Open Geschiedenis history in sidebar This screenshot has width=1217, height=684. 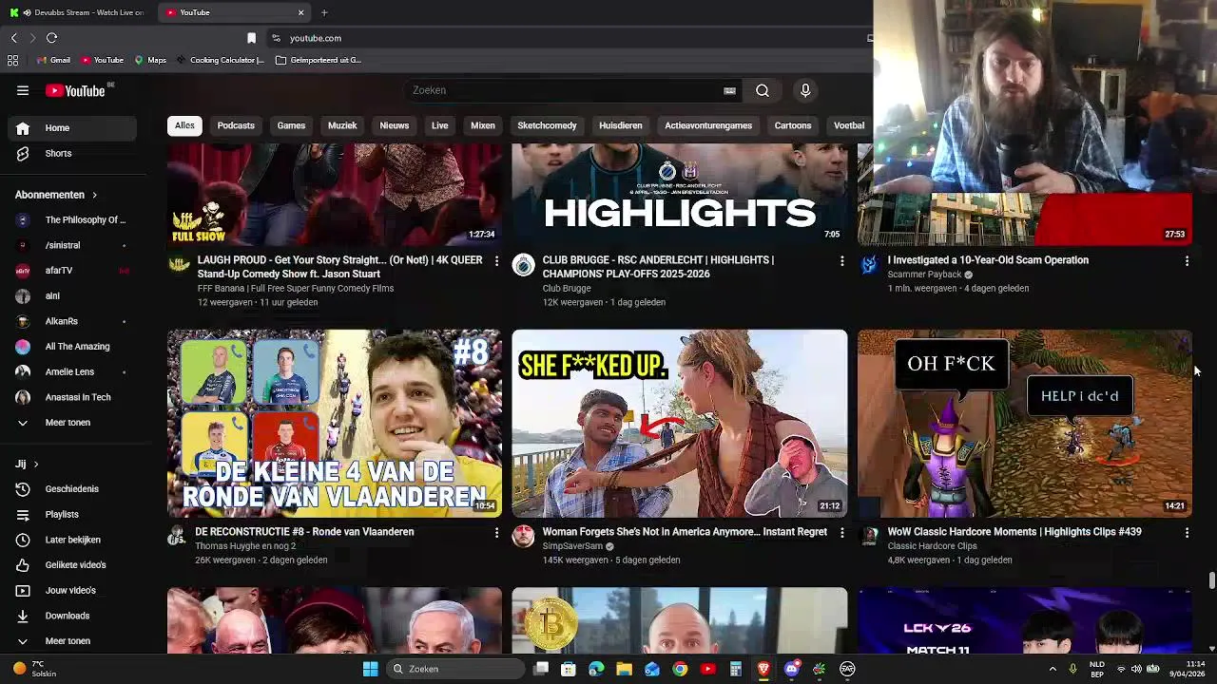pyautogui.click(x=72, y=489)
